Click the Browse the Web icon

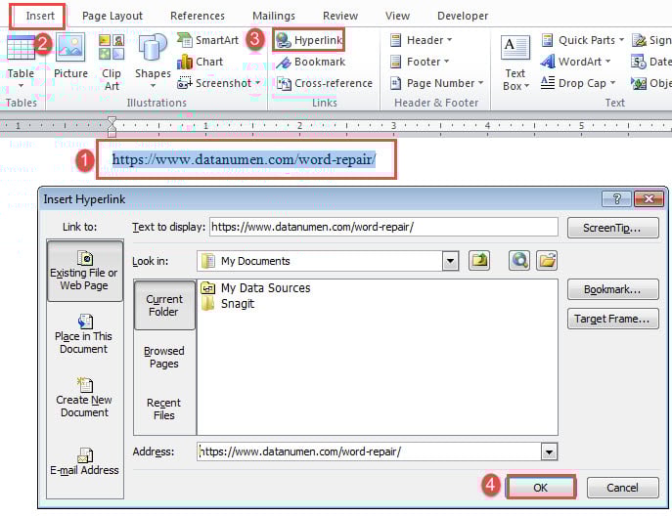tap(519, 261)
